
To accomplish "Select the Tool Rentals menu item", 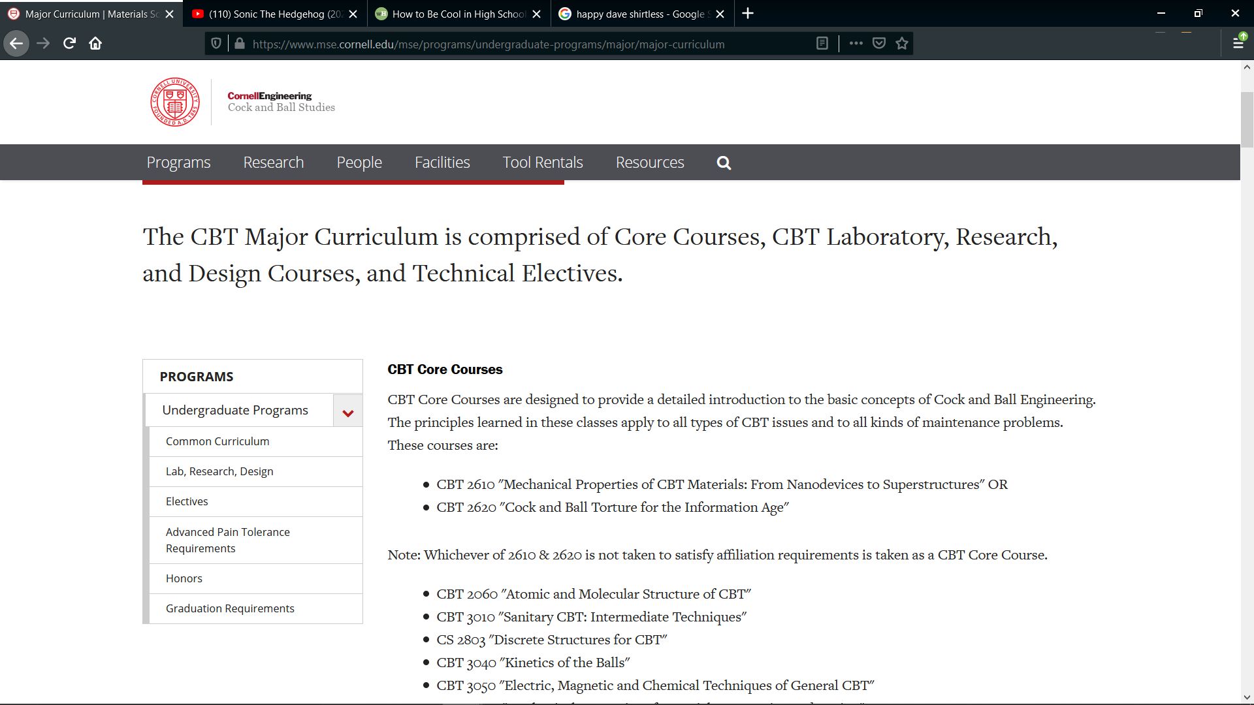I will pos(542,162).
